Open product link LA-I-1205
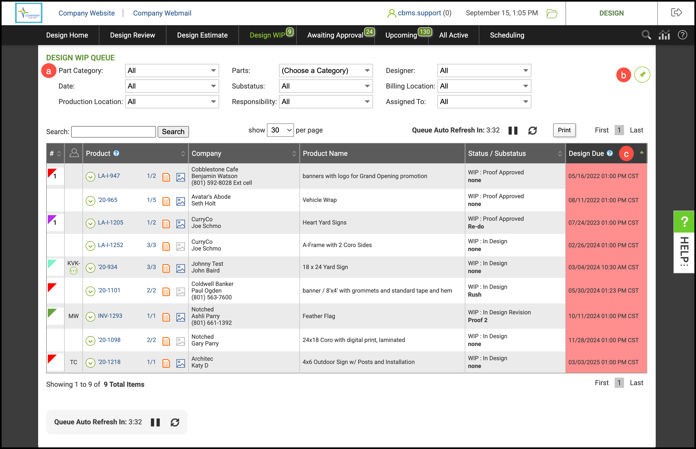Screen dimensions: 696x449 coord(111,222)
